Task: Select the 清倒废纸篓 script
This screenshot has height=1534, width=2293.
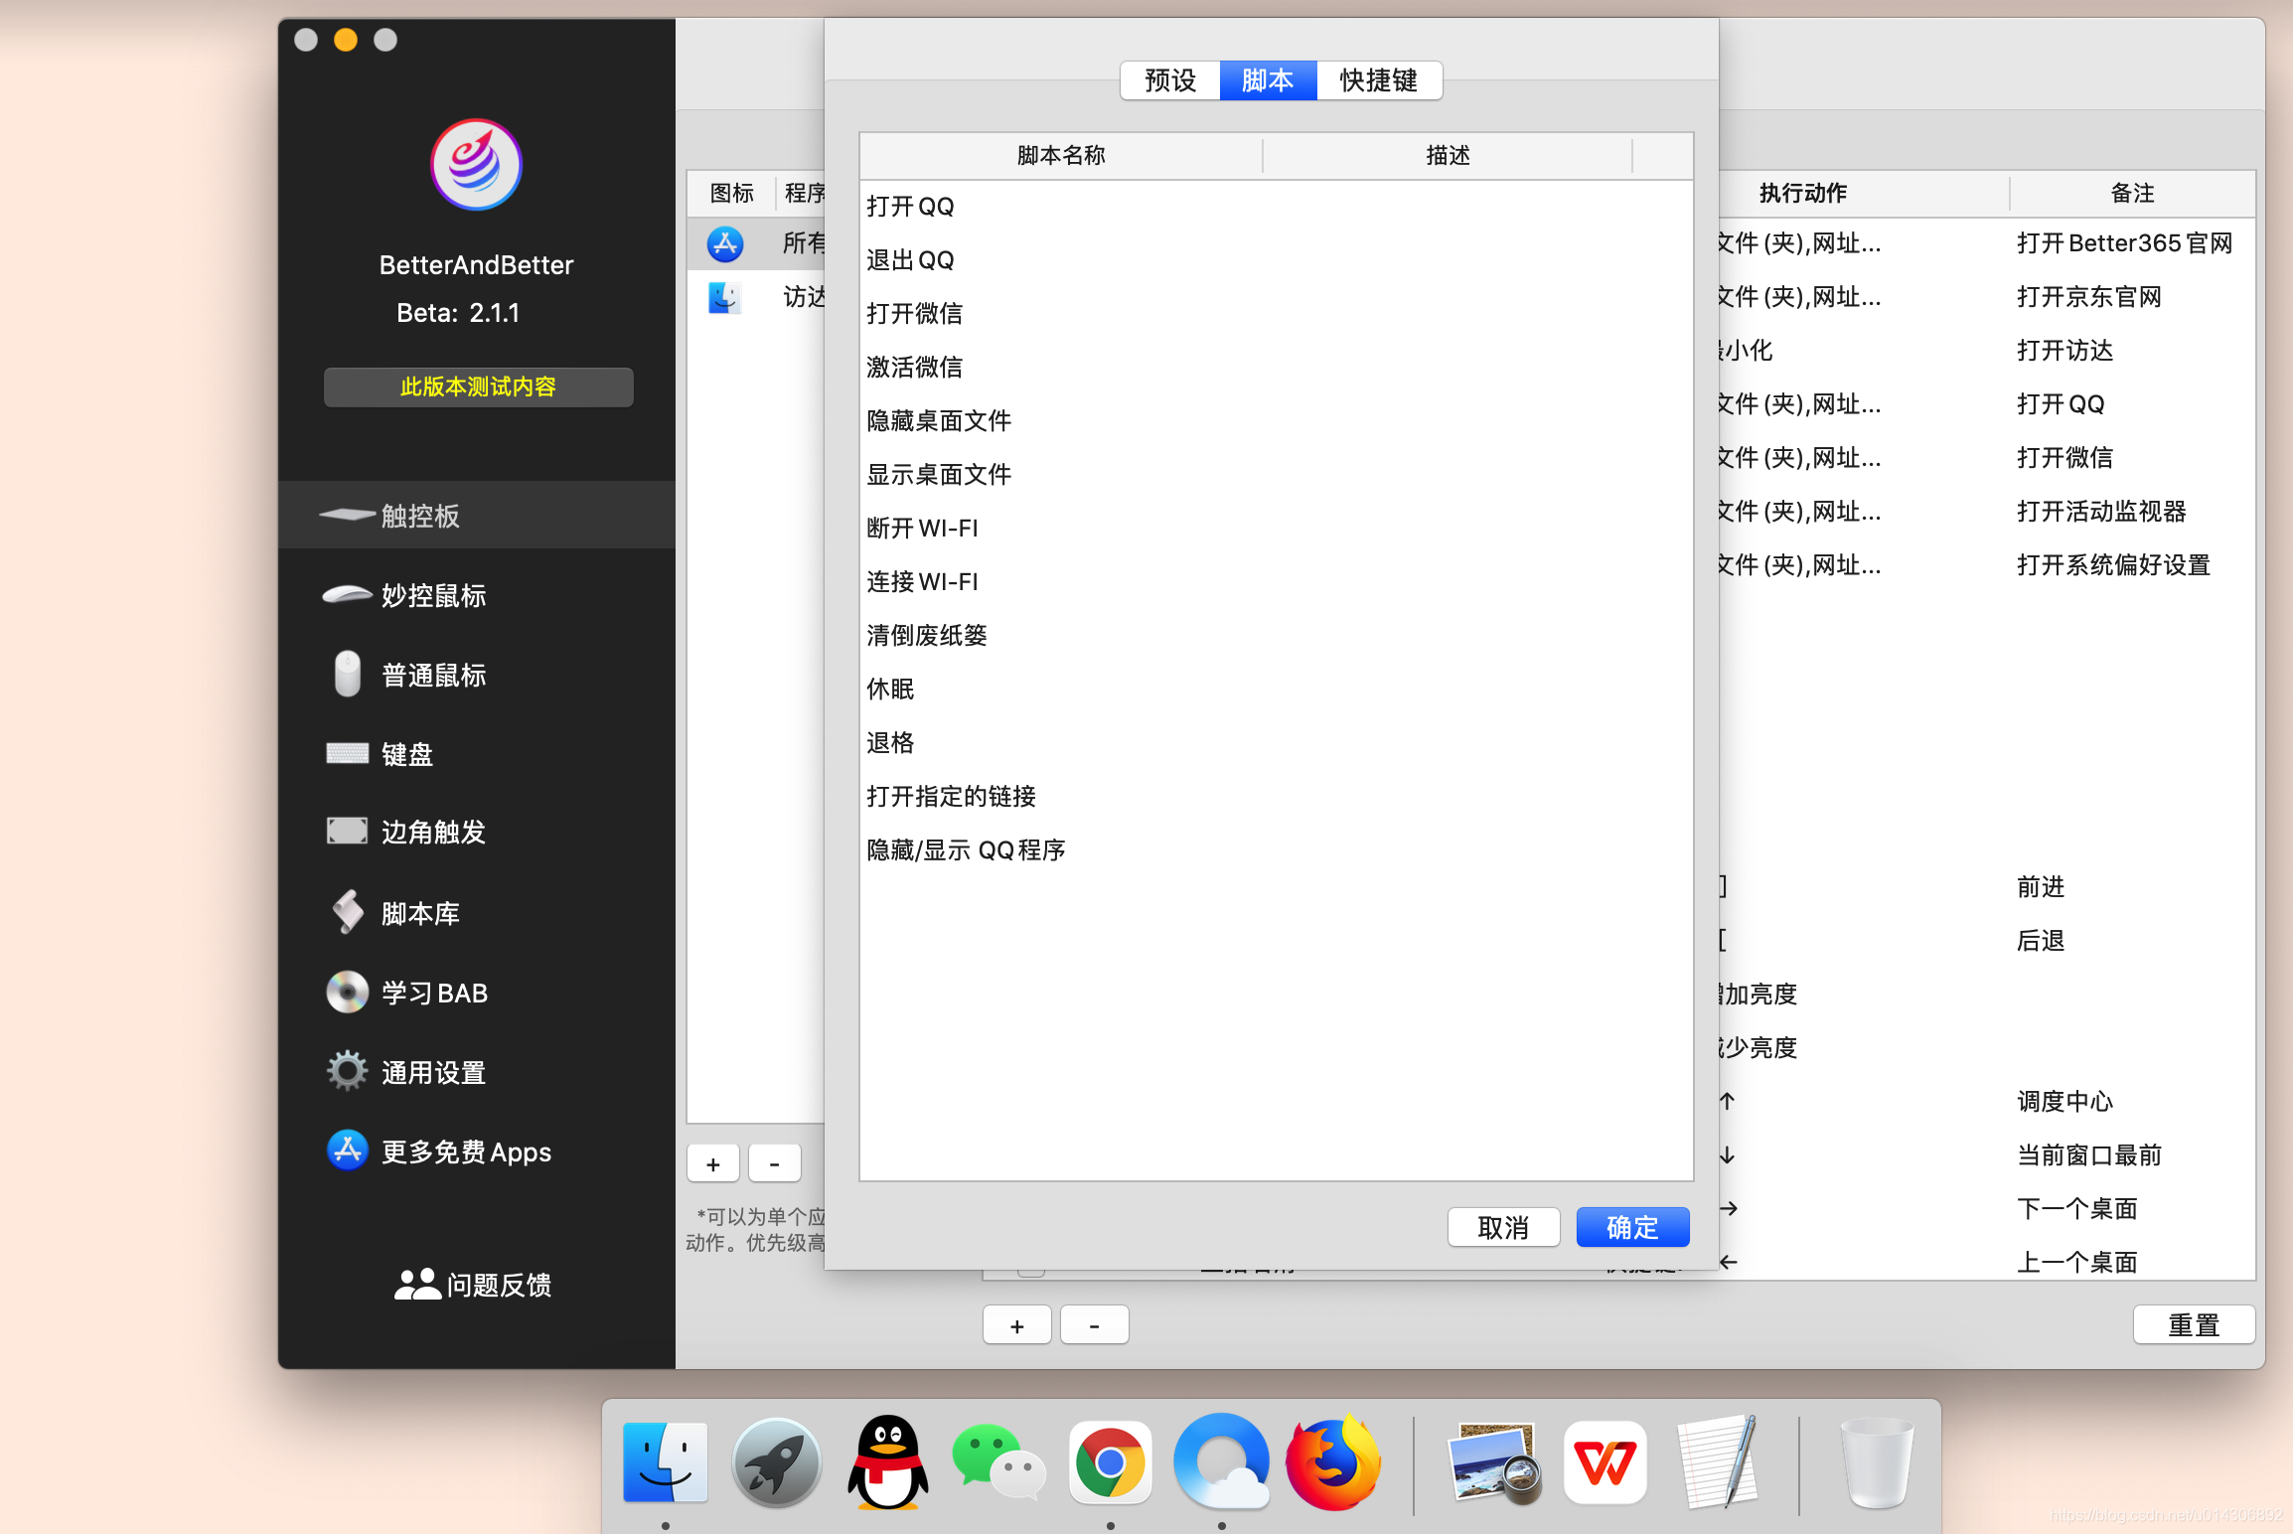Action: pyautogui.click(x=1276, y=636)
